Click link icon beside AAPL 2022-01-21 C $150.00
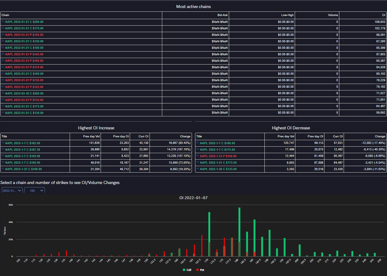The image size is (387, 276). coord(3,41)
